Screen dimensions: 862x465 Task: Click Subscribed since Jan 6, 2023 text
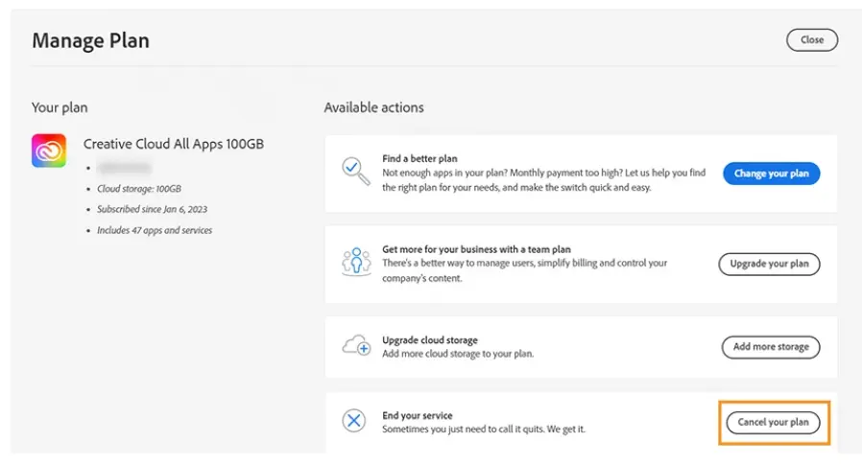[153, 209]
